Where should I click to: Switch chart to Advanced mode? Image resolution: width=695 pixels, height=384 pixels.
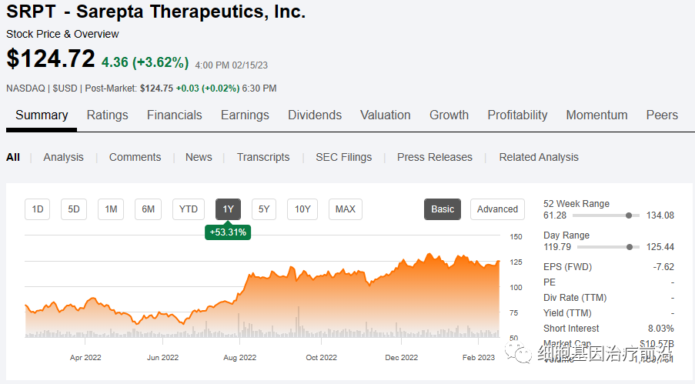497,209
